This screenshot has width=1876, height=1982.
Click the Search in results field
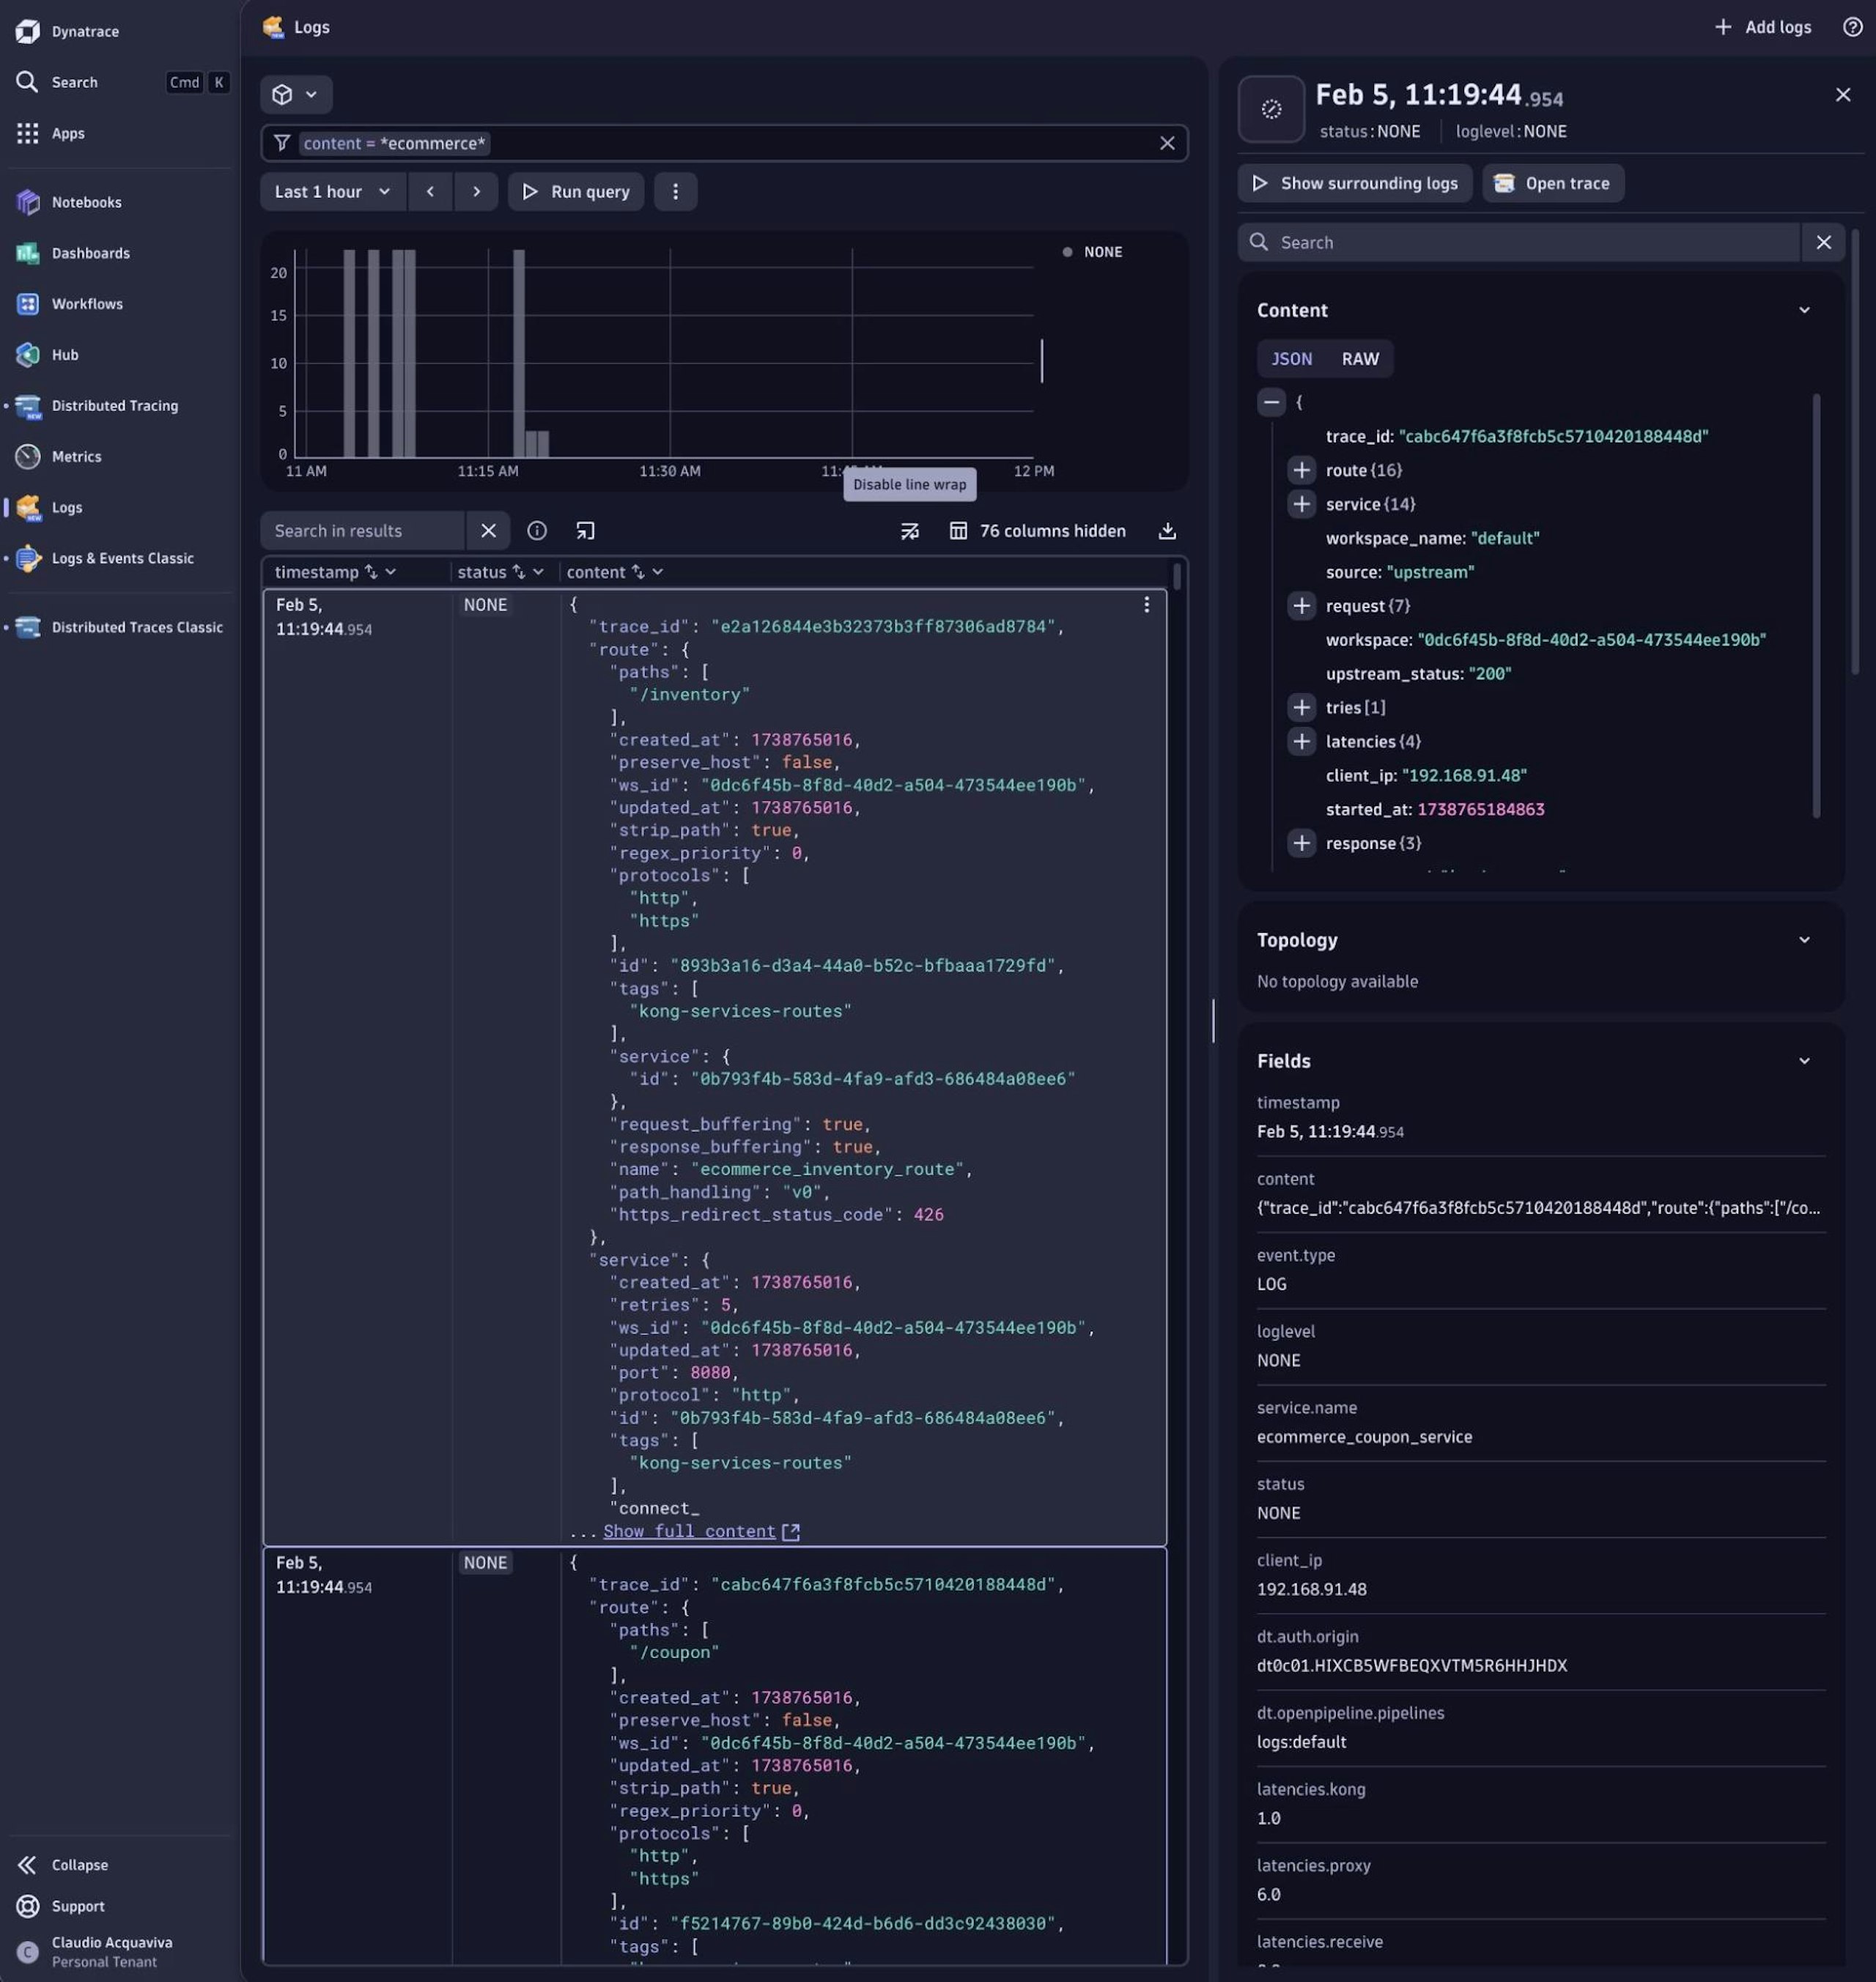[x=362, y=531]
